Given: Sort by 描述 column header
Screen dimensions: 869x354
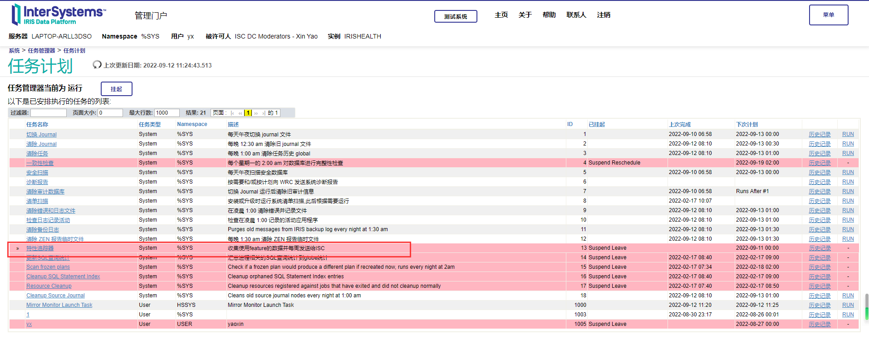Looking at the screenshot, I should click(233, 124).
